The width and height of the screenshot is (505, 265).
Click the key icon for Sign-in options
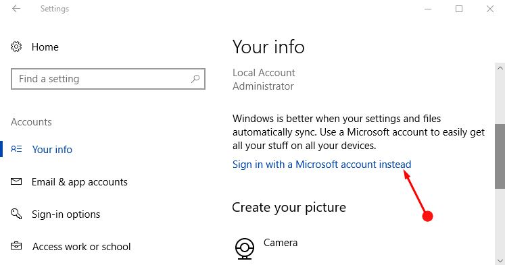pos(16,214)
